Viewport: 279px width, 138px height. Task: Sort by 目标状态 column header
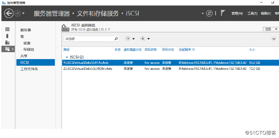(x=168, y=50)
